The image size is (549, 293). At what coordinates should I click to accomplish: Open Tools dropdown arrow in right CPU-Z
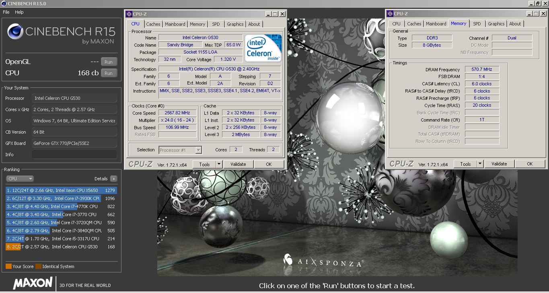pyautogui.click(x=480, y=164)
